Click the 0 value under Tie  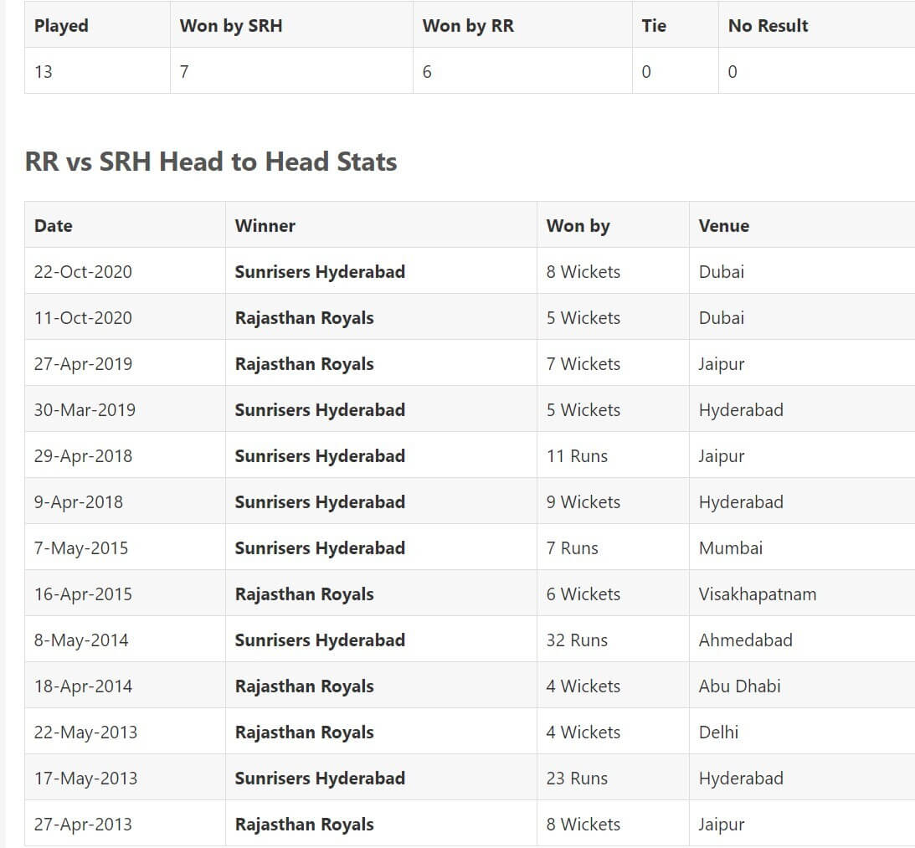coord(646,72)
